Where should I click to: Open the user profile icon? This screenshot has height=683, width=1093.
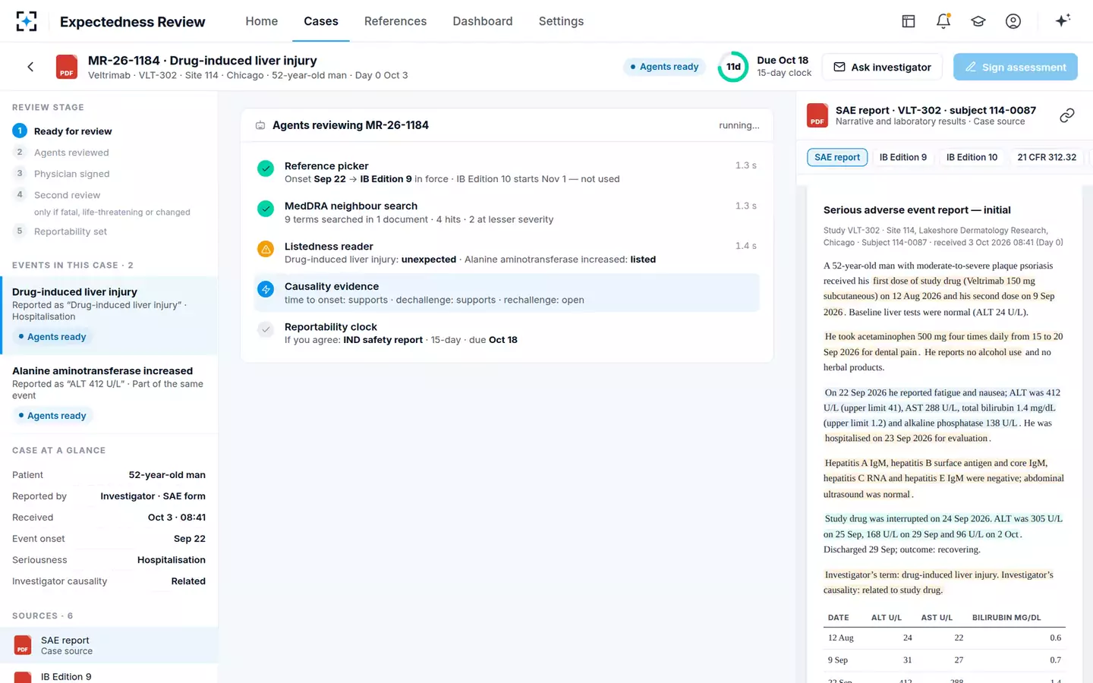click(x=1013, y=21)
